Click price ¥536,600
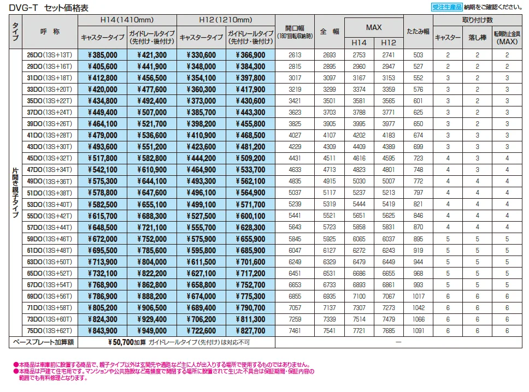The image size is (529, 392). 152,135
